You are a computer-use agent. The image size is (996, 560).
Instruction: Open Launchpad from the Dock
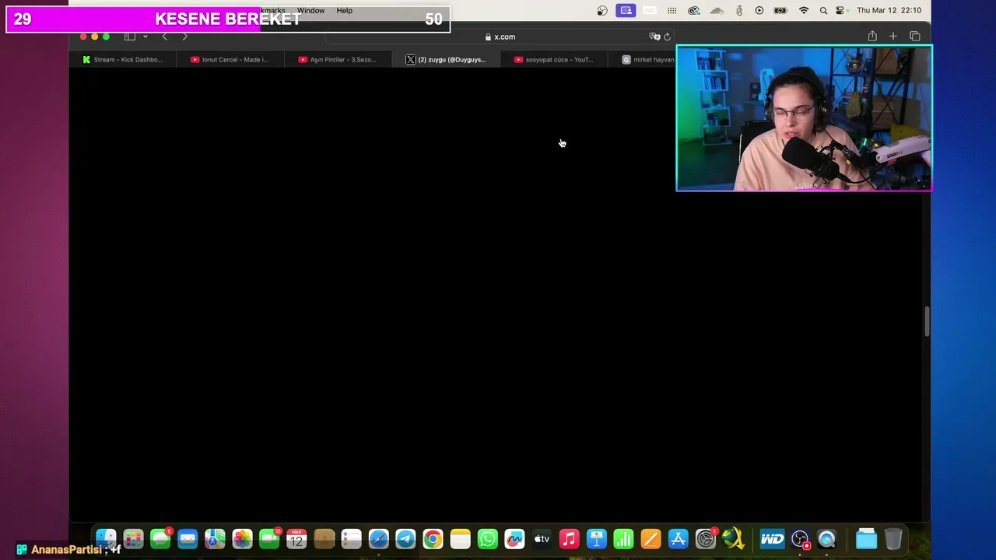133,538
